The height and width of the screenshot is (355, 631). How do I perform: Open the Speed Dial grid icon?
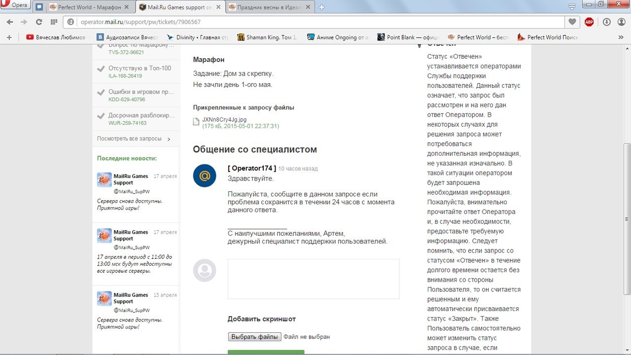53,22
